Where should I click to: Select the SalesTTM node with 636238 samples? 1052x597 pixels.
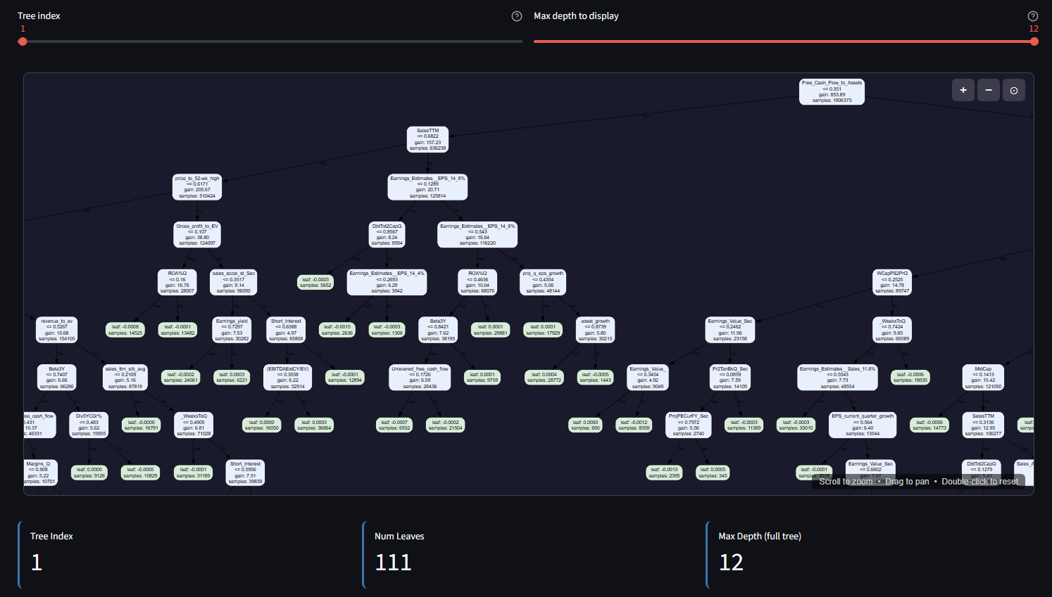pos(427,139)
